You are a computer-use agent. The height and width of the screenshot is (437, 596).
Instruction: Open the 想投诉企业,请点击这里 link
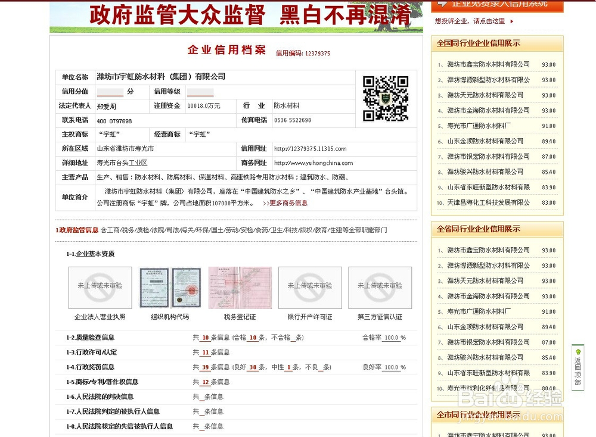470,21
